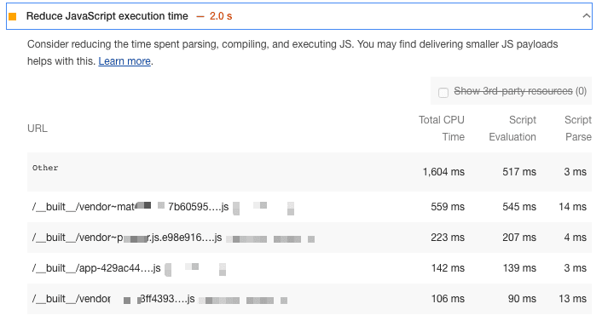Click the 1,604 ms total CPU value

(443, 172)
